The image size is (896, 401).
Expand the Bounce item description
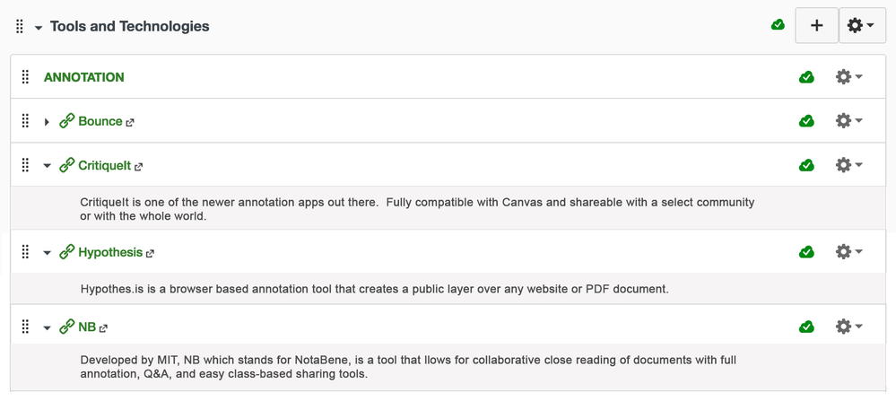(47, 122)
